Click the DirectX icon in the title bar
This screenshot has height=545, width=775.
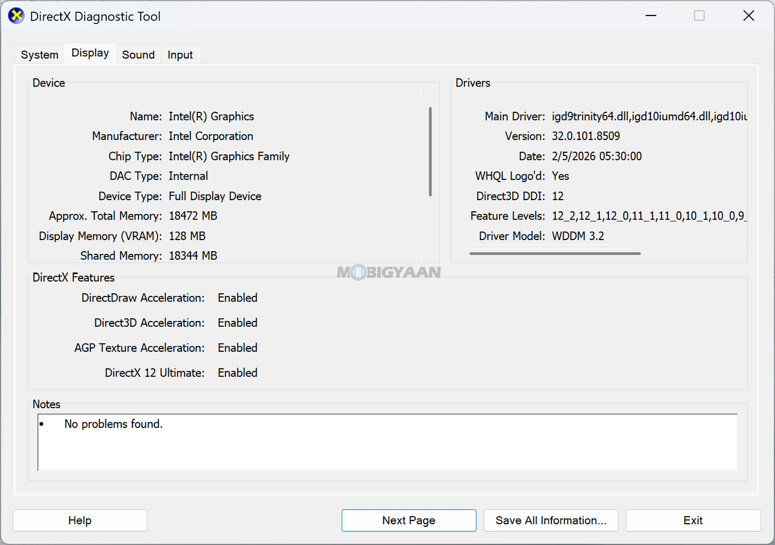pyautogui.click(x=16, y=15)
